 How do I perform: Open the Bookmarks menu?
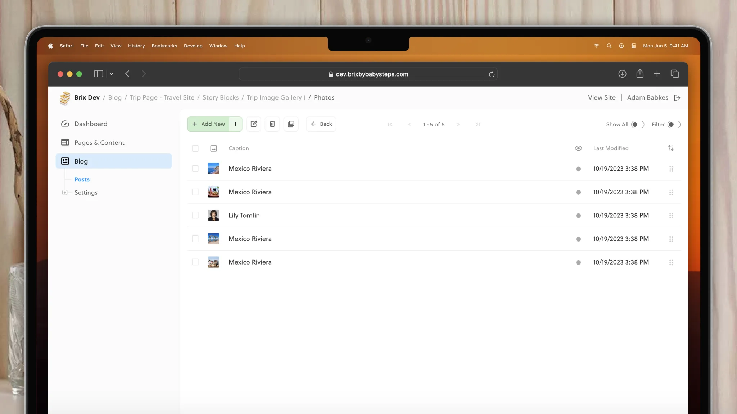pyautogui.click(x=164, y=46)
